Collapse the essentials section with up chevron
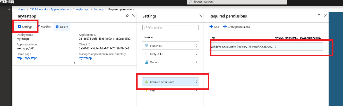Screen dimensions: 343x106 [x=75, y=63]
